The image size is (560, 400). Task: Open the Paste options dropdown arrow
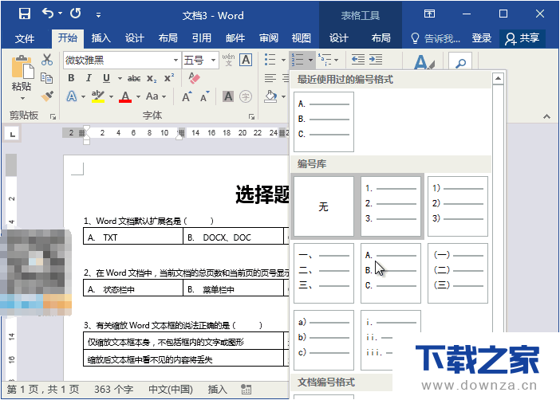coord(23,98)
